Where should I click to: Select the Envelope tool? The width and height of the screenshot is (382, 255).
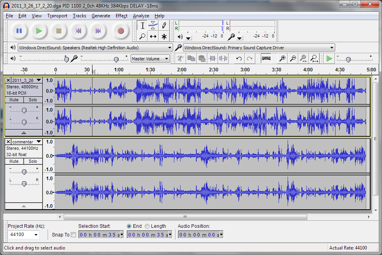click(x=153, y=26)
